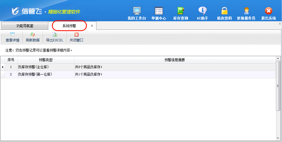The image size is (282, 142).
Task: Select the 系统预警 tab
Action: (x=69, y=26)
